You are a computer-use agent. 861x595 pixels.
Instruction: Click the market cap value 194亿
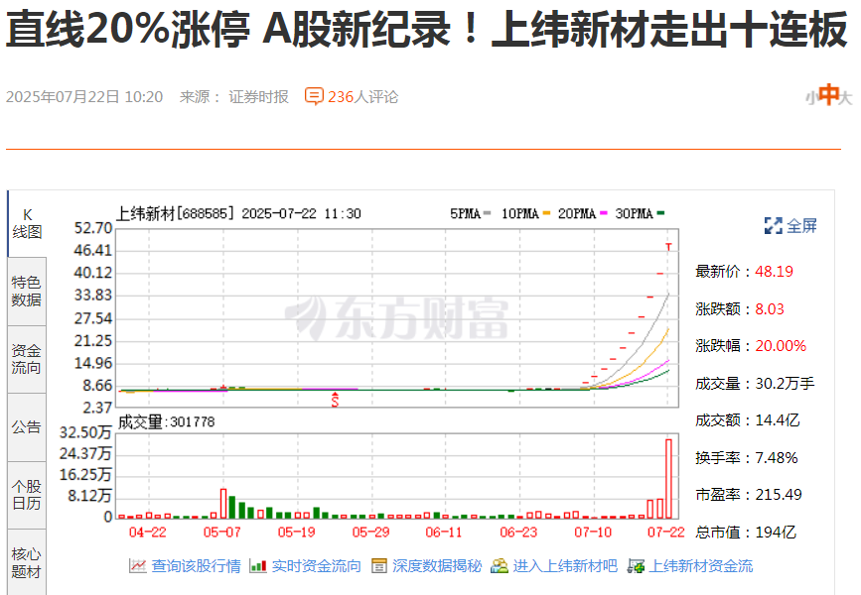(776, 532)
